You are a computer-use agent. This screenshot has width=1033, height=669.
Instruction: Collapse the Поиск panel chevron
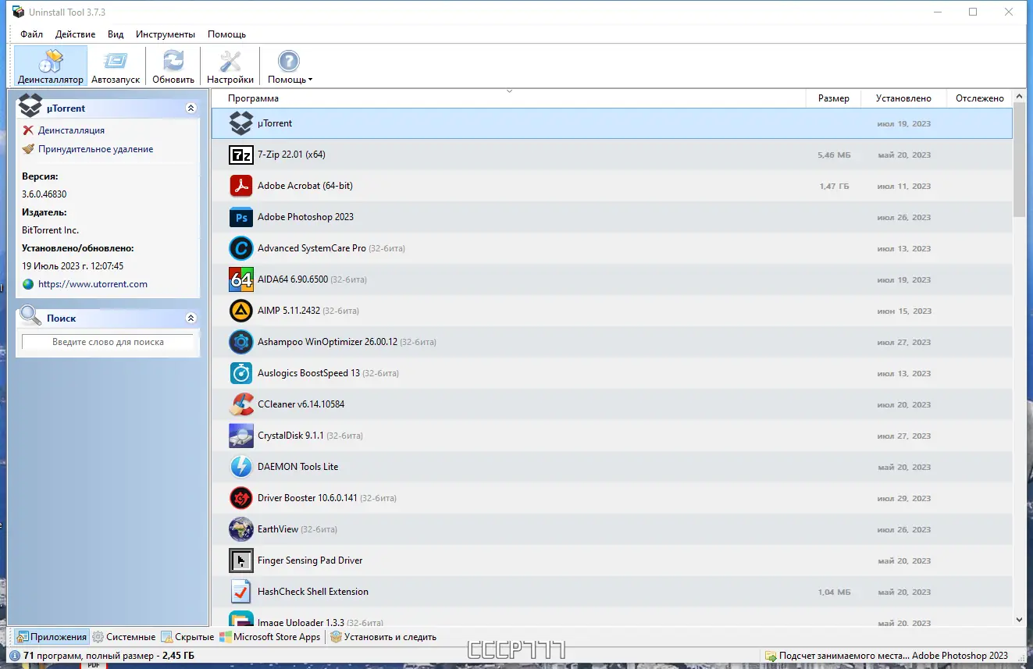191,317
